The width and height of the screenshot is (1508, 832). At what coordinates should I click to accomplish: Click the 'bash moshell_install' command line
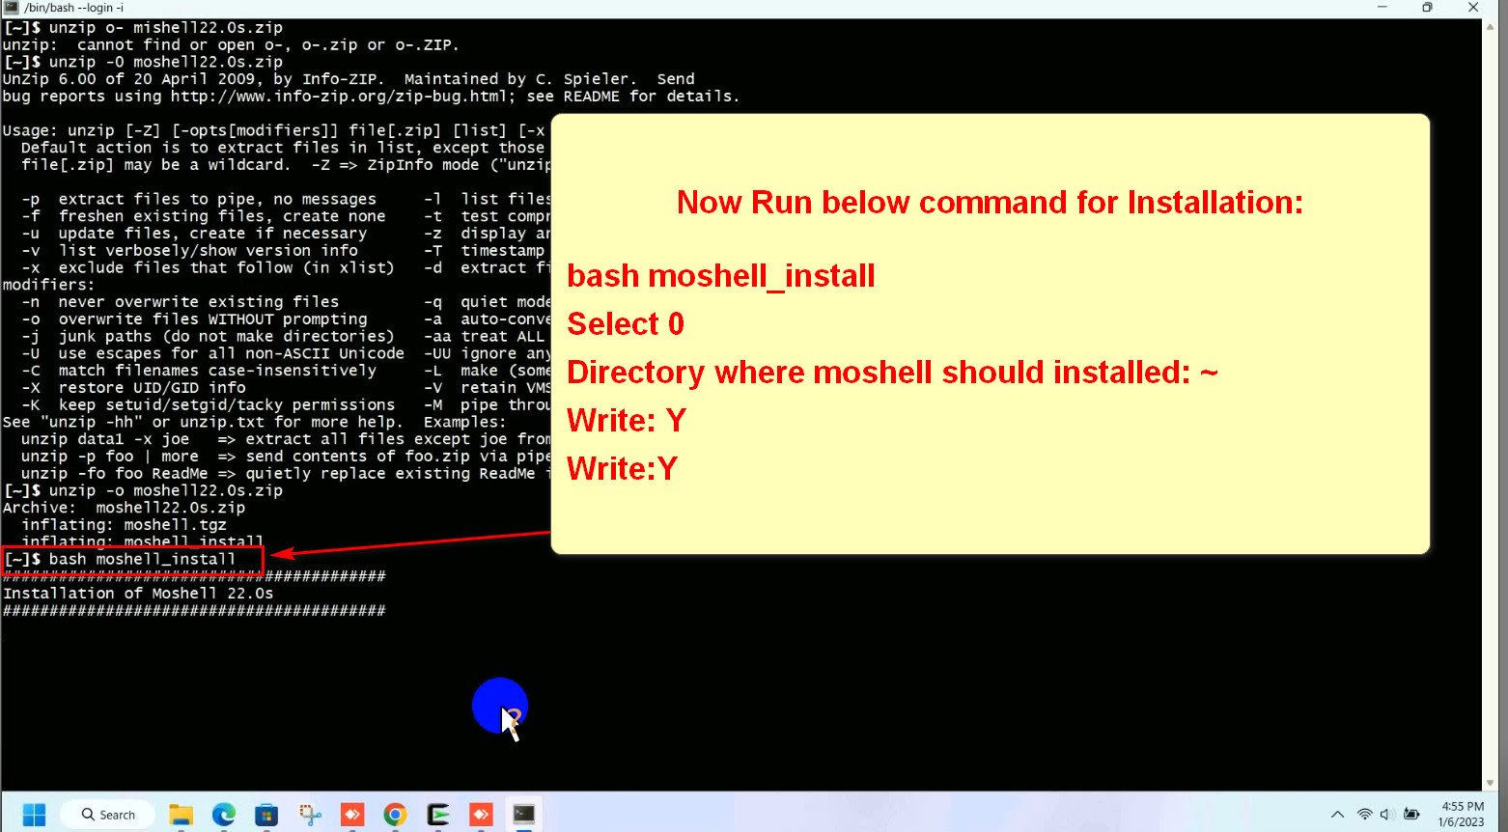tap(133, 560)
